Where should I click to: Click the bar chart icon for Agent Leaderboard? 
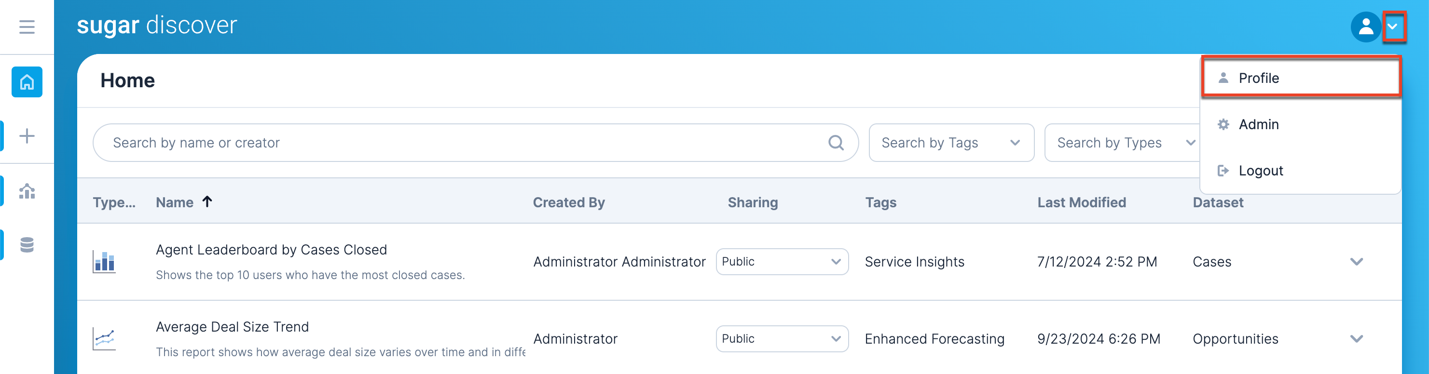104,262
